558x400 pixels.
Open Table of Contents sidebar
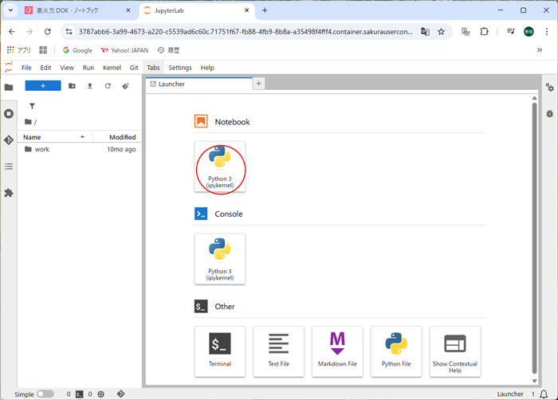point(9,167)
